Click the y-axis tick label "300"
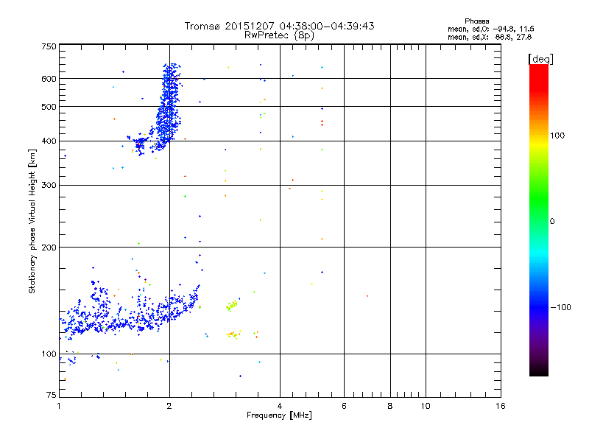 49,185
